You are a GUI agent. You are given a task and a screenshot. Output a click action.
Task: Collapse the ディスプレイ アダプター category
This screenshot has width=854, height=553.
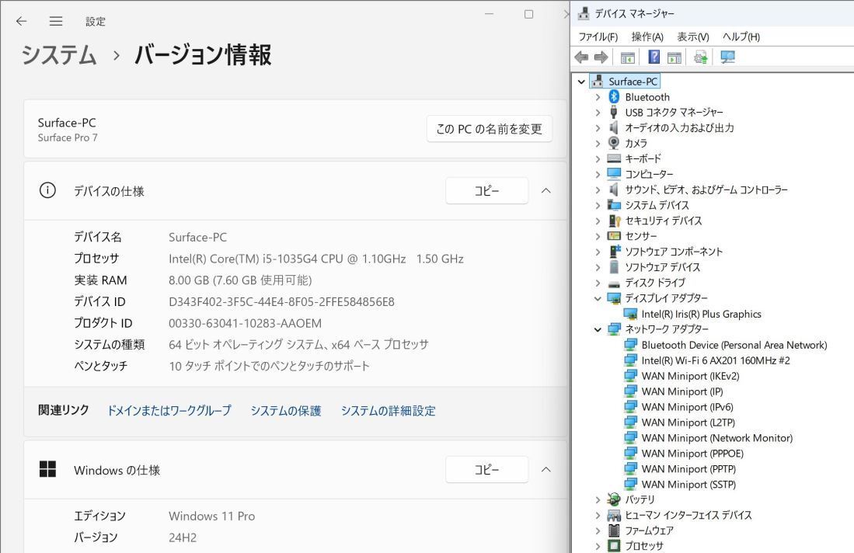[598, 298]
